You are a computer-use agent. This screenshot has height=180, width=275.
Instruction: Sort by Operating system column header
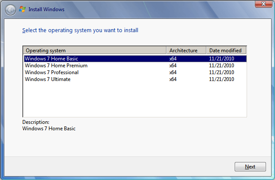[x=95, y=51]
